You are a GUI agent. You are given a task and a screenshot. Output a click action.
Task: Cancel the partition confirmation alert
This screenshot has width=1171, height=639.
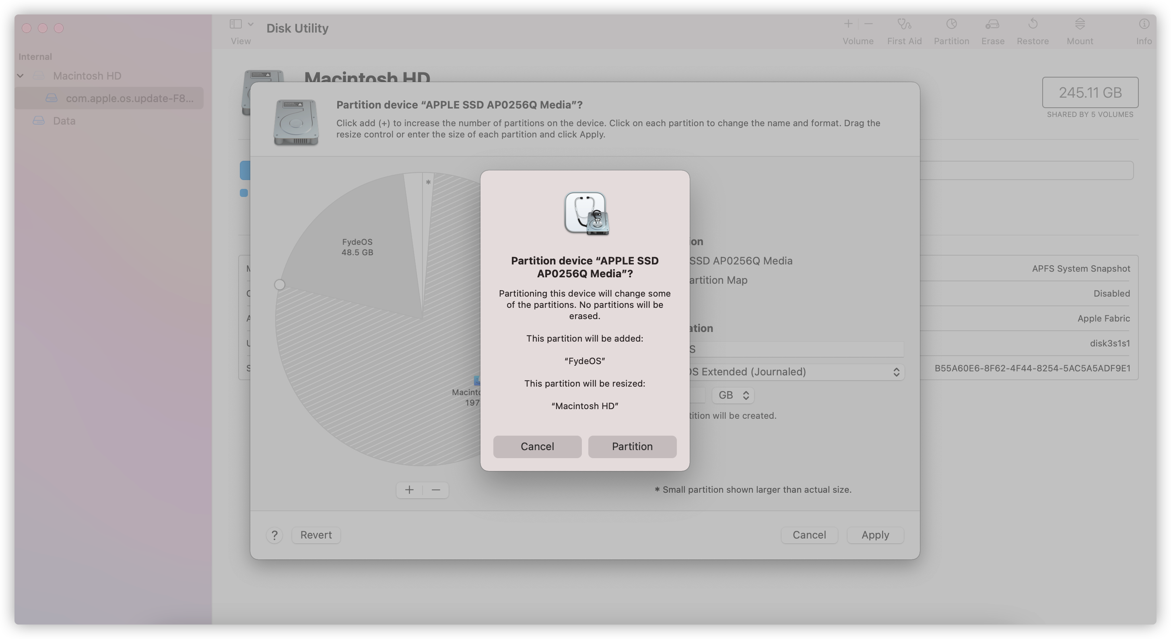(537, 446)
